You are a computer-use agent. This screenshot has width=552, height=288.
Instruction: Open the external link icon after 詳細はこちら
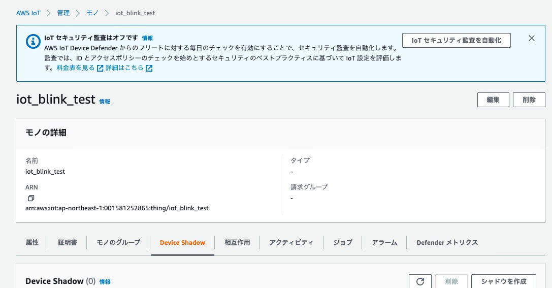click(x=149, y=68)
